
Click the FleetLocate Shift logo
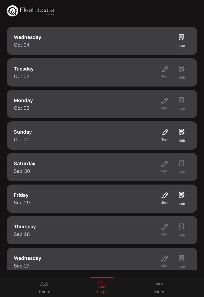pos(31,11)
